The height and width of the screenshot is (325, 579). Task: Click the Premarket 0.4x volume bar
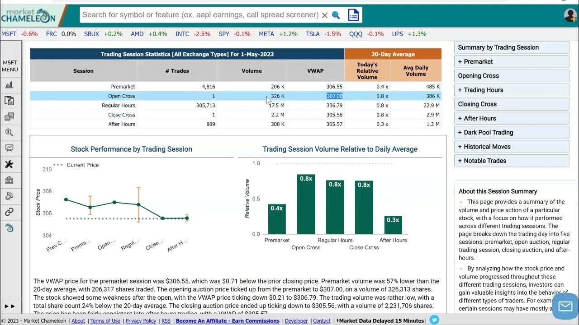coord(277,219)
